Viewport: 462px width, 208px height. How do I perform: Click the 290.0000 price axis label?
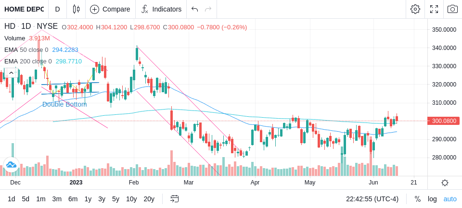tap(444, 139)
